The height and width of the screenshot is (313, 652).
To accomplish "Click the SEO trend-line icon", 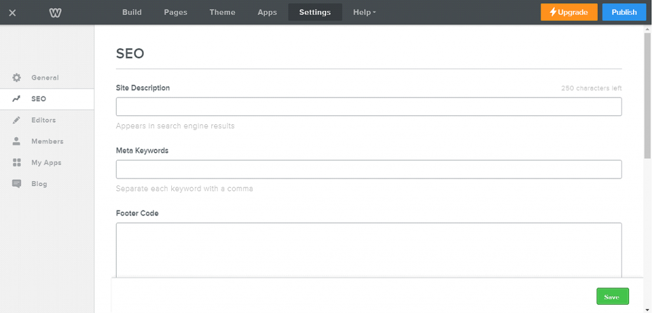I will [17, 99].
